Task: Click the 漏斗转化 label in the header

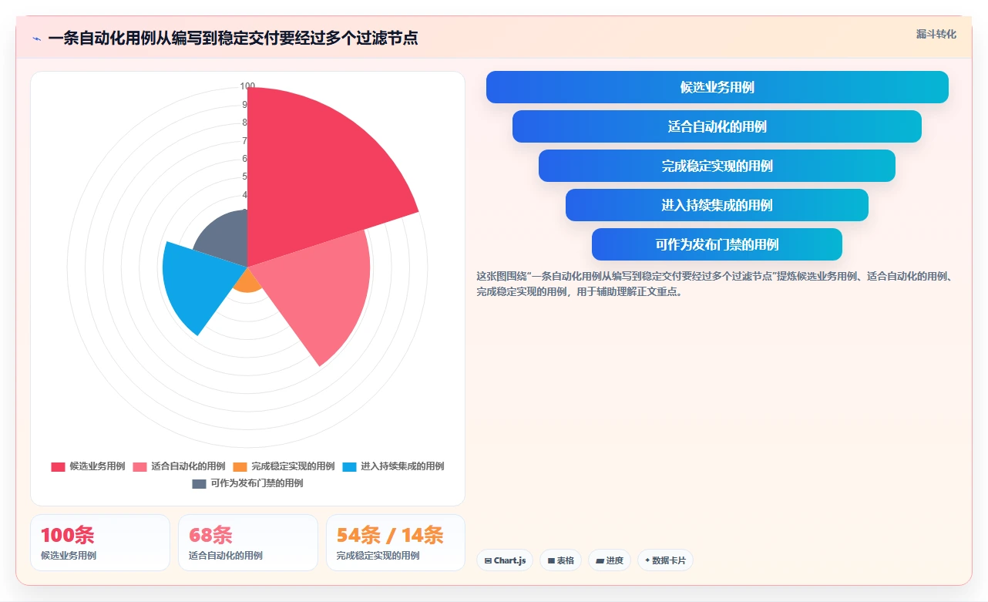Action: [x=936, y=34]
